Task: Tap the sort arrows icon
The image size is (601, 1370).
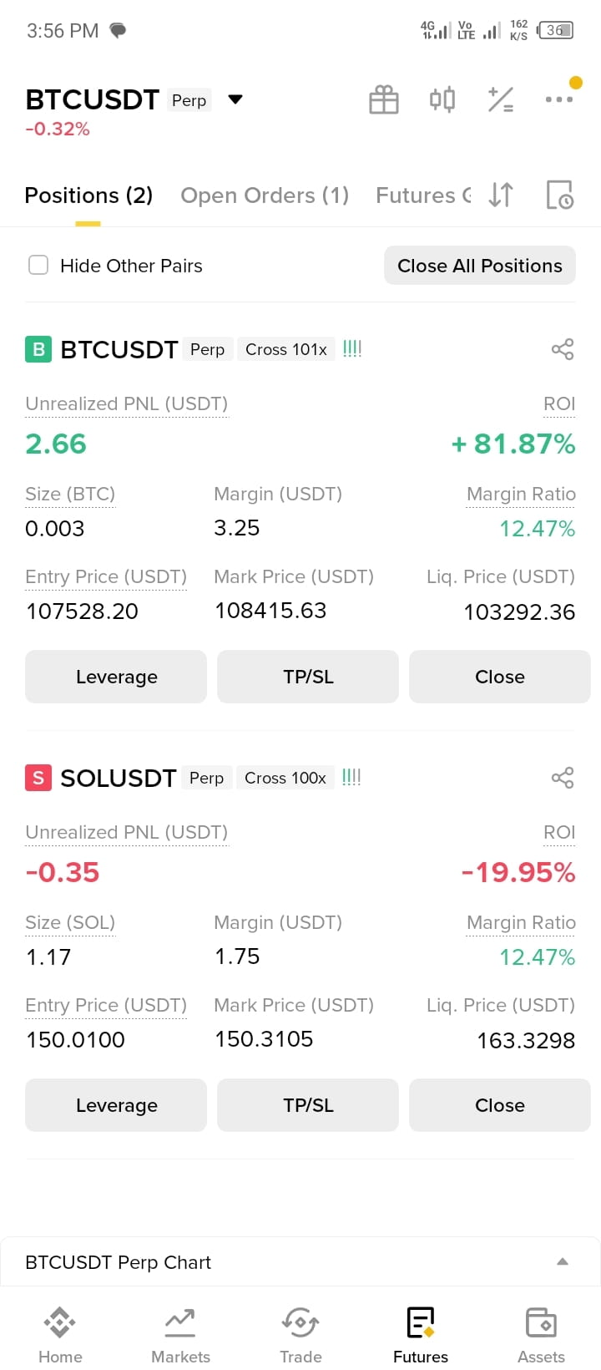Action: click(501, 195)
